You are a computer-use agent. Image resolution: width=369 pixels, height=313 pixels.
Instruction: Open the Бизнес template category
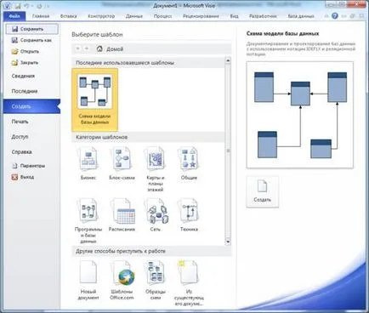click(x=88, y=164)
